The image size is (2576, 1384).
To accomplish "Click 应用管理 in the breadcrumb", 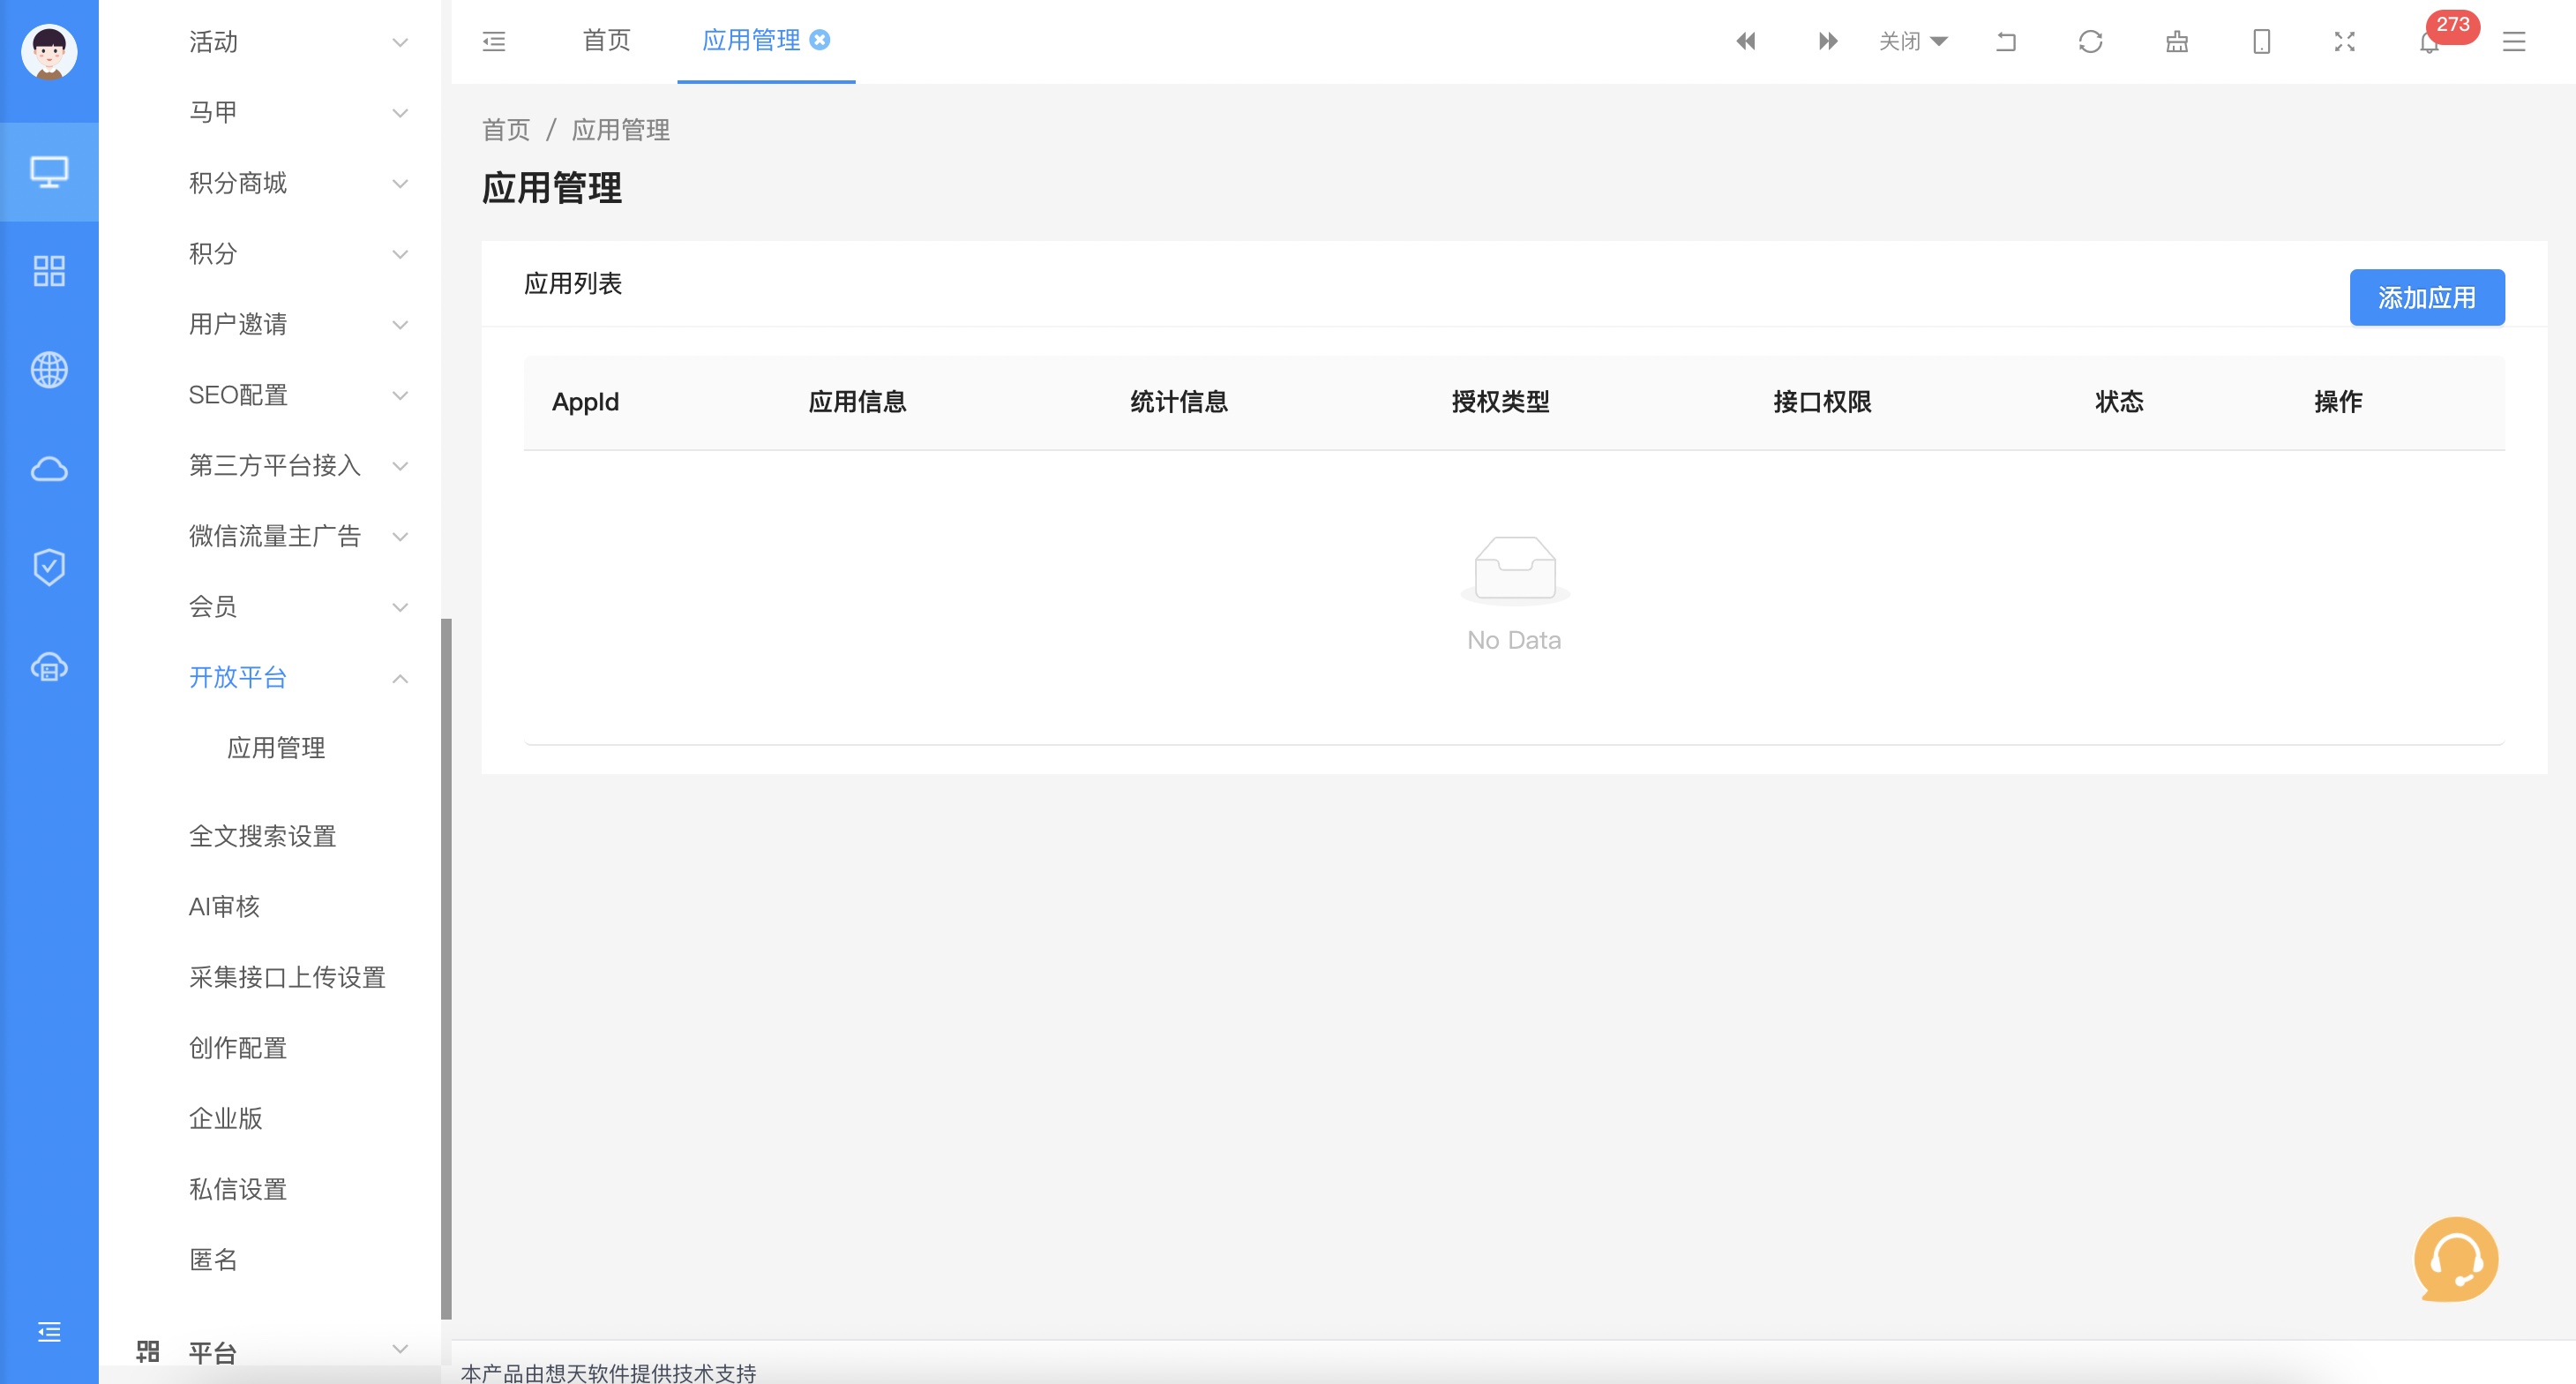I will 621,130.
